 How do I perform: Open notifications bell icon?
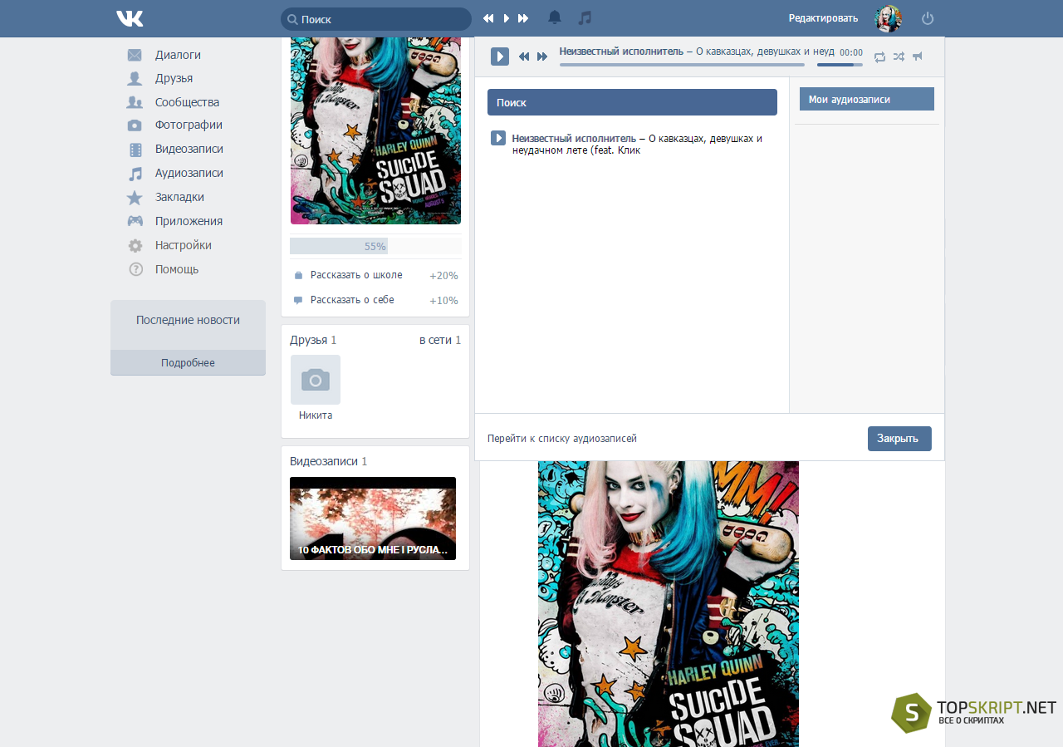[x=555, y=17]
